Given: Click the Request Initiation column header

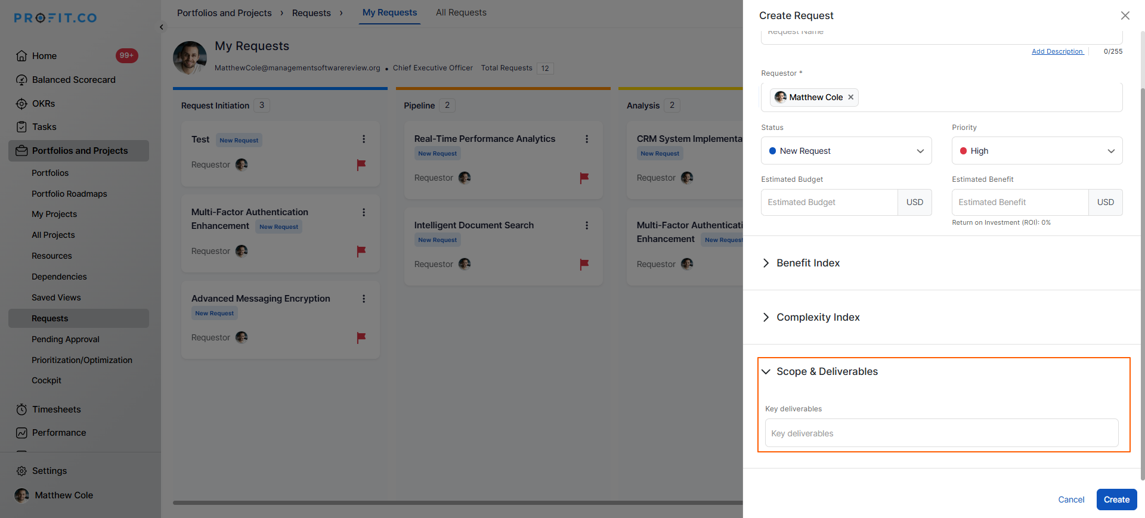Looking at the screenshot, I should [x=215, y=106].
